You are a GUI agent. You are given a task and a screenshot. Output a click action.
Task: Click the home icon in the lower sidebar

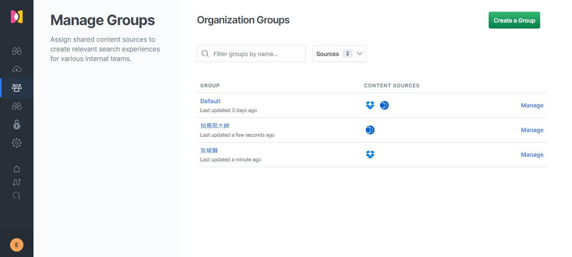pyautogui.click(x=17, y=168)
